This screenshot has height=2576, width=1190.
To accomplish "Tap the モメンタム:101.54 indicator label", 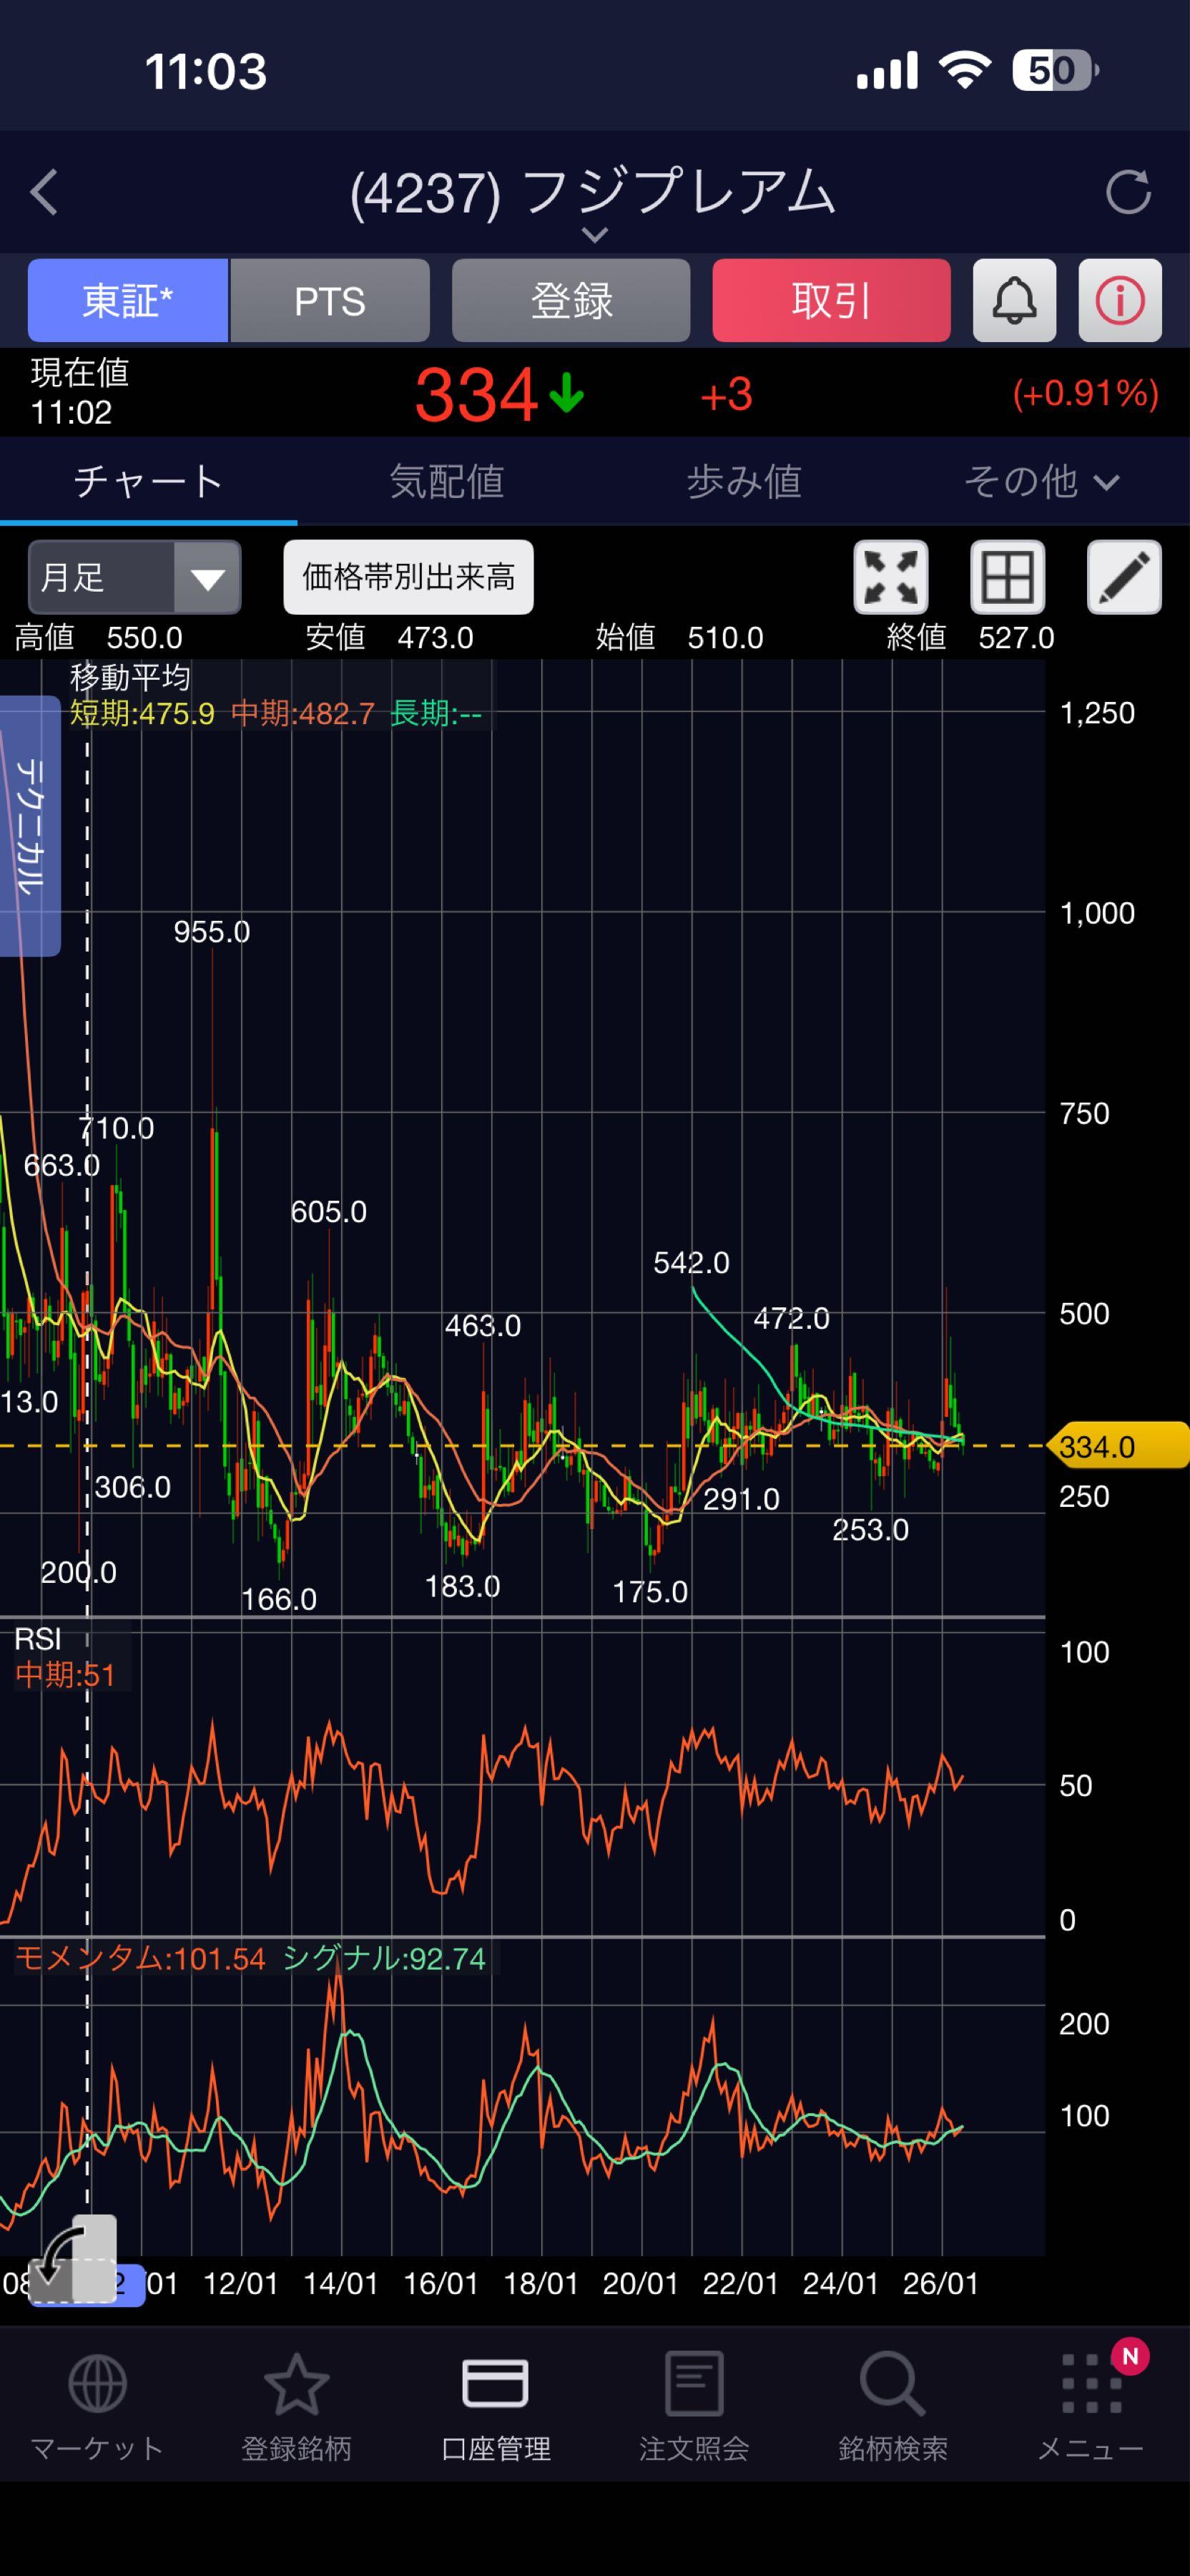I will click(x=141, y=1958).
